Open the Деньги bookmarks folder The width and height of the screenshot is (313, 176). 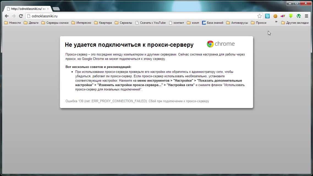(31, 23)
